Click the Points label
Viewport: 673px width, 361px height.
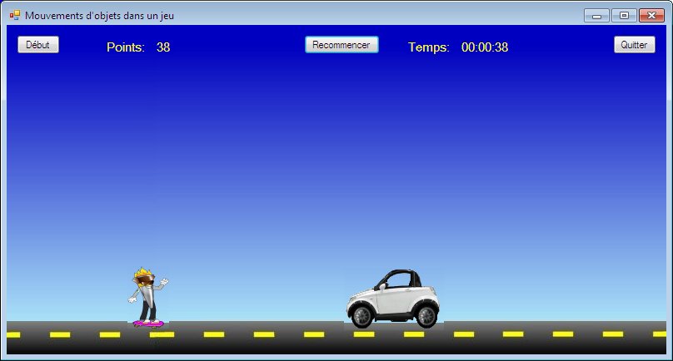tap(125, 47)
